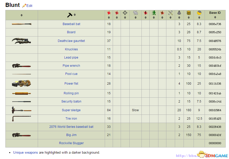The height and width of the screenshot is (159, 229).
Task: Click sort arrows in the image column header
Action: (22, 15)
